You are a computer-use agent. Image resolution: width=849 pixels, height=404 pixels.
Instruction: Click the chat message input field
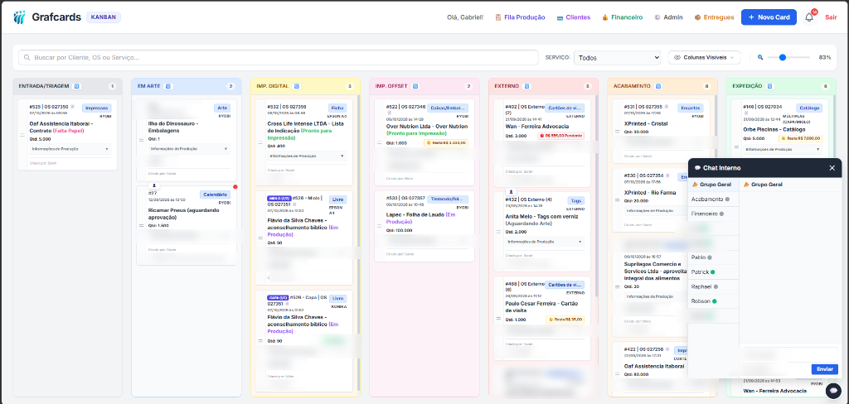[x=789, y=355]
